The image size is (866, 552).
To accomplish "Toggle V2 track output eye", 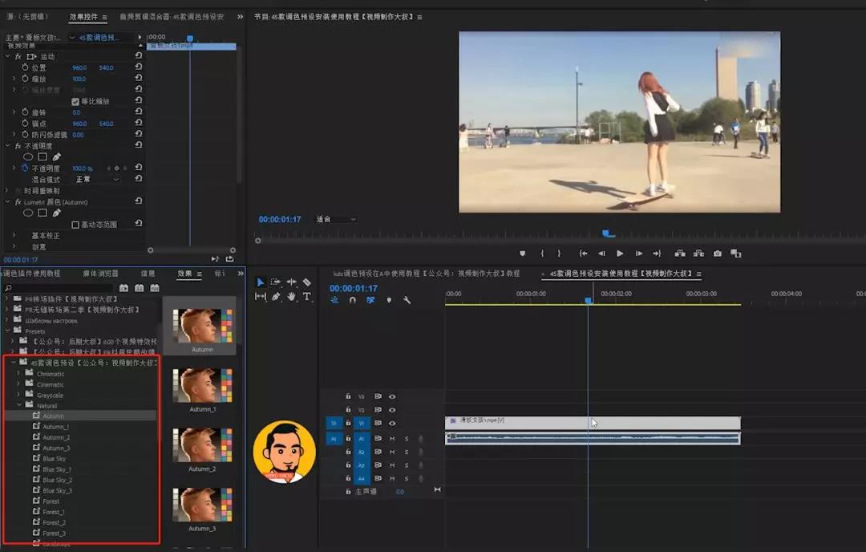I will click(392, 410).
